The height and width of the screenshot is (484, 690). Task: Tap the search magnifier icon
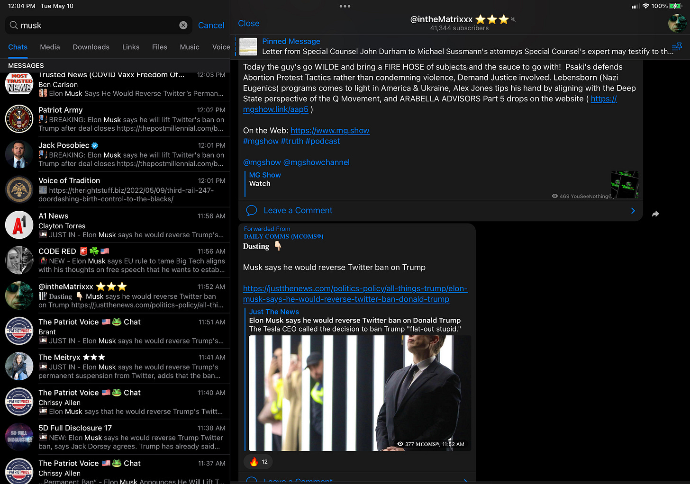pyautogui.click(x=14, y=26)
